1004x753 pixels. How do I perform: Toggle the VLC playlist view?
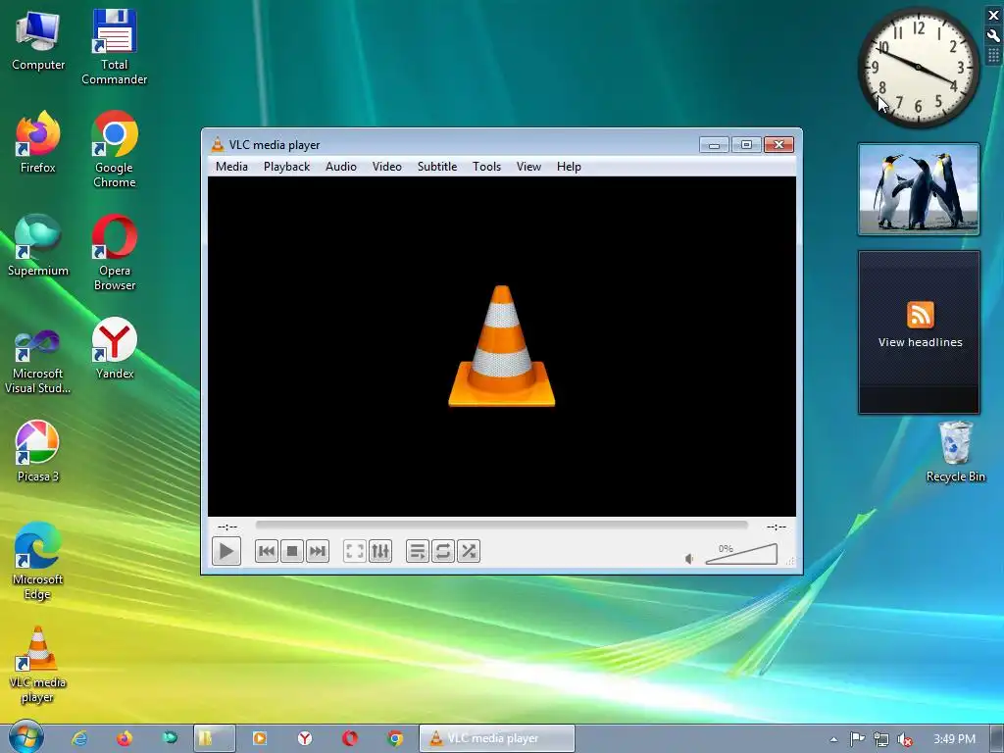[x=418, y=551]
